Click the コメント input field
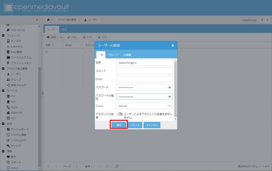This screenshot has width=272, height=171. click(144, 71)
